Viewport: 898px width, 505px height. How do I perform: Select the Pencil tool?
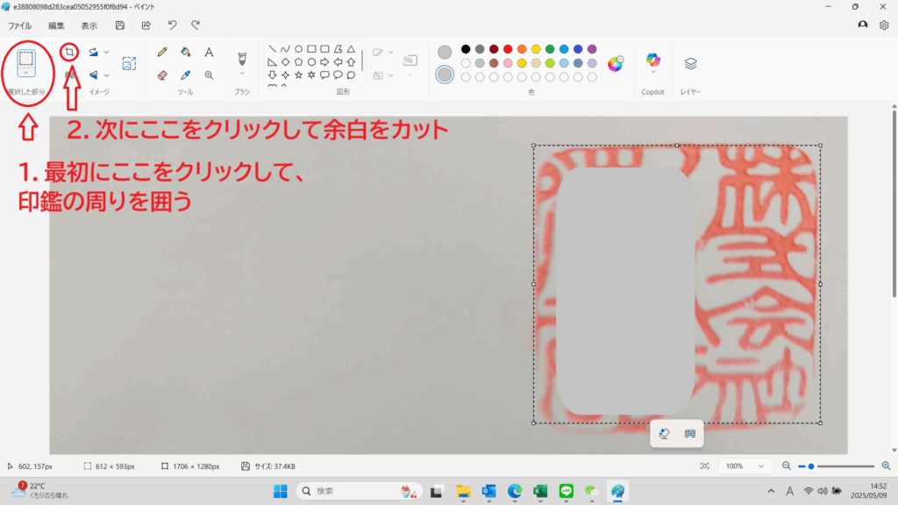162,53
